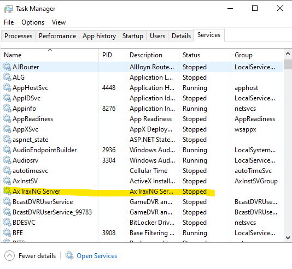
Task: Select the Services tab
Action: [x=209, y=35]
